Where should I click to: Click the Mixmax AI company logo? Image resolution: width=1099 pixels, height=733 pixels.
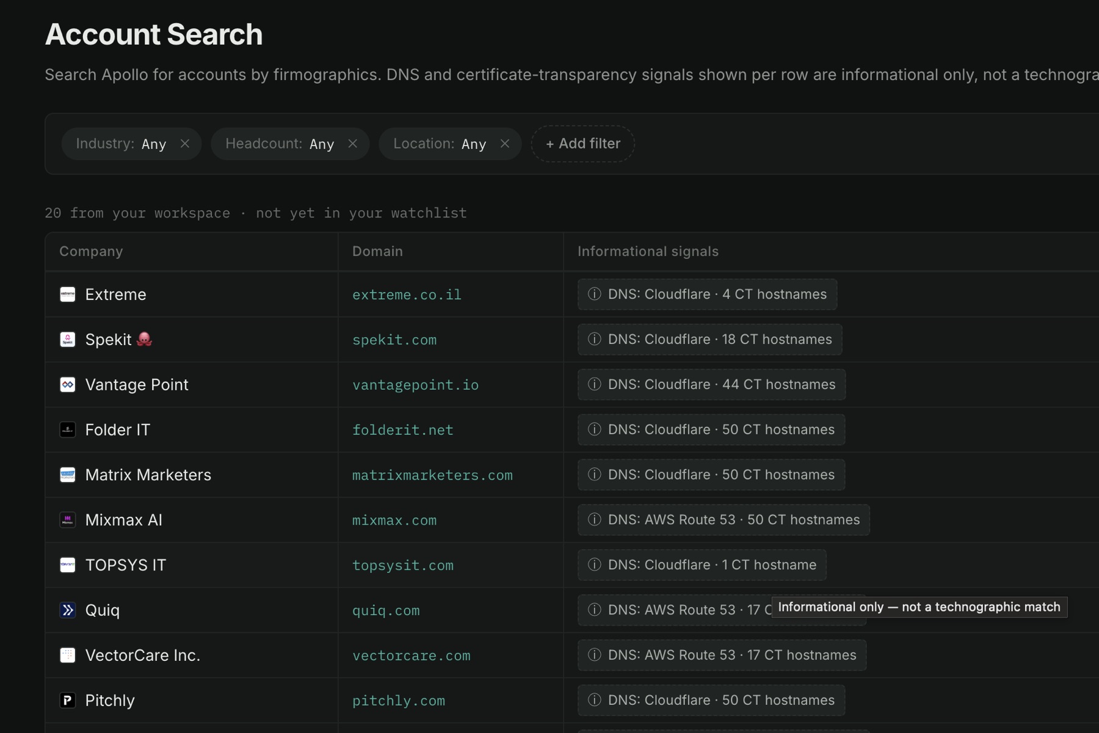pyautogui.click(x=68, y=520)
